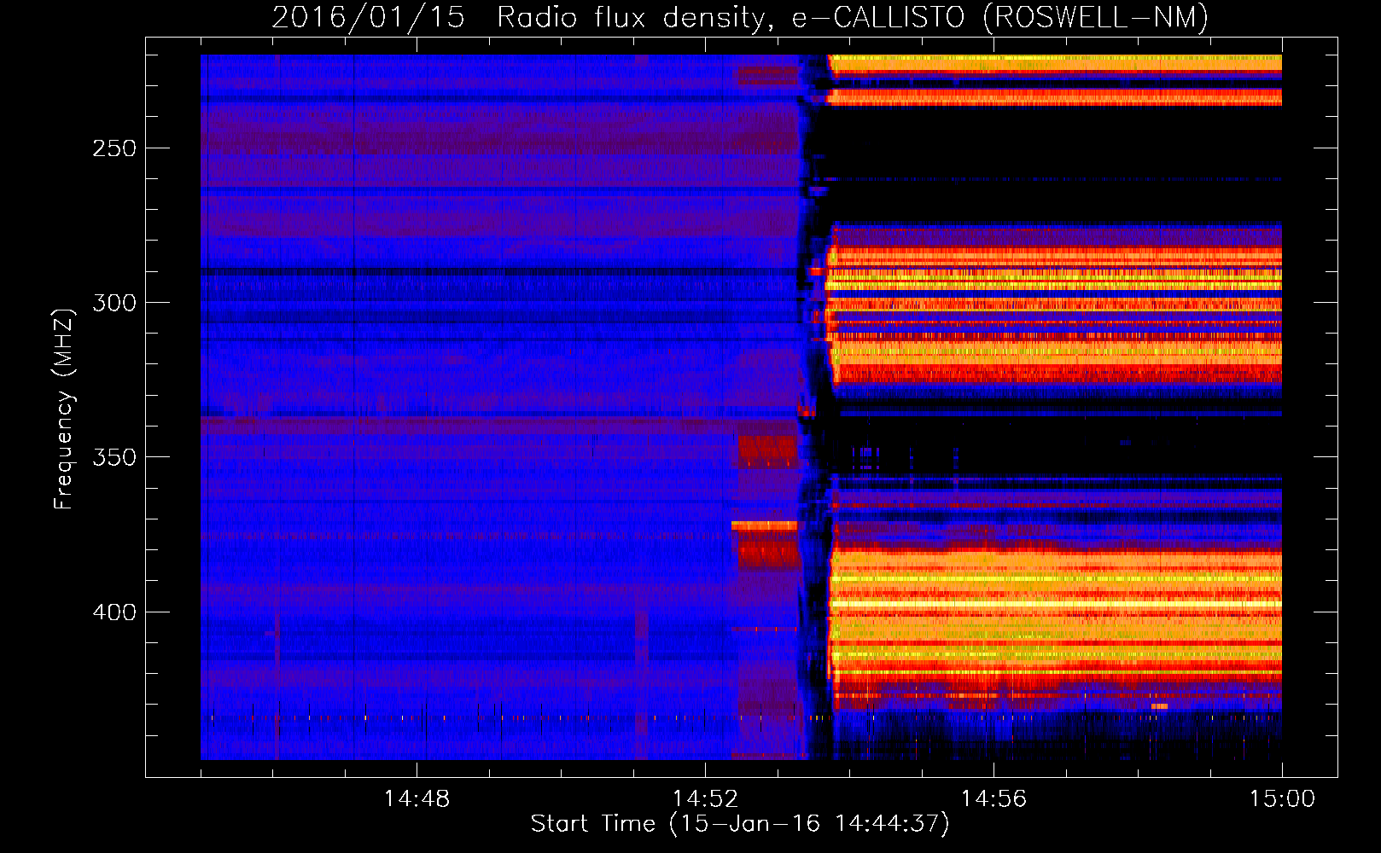Click the Frequency (MHZ) axis label
This screenshot has height=853, width=1381.
pyautogui.click(x=64, y=409)
